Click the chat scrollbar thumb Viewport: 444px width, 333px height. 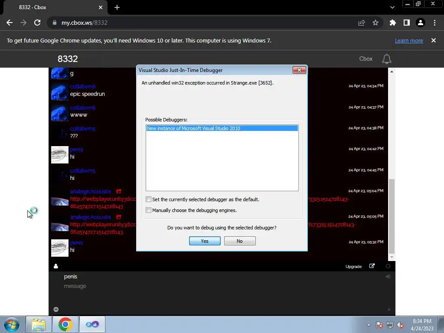click(x=392, y=216)
